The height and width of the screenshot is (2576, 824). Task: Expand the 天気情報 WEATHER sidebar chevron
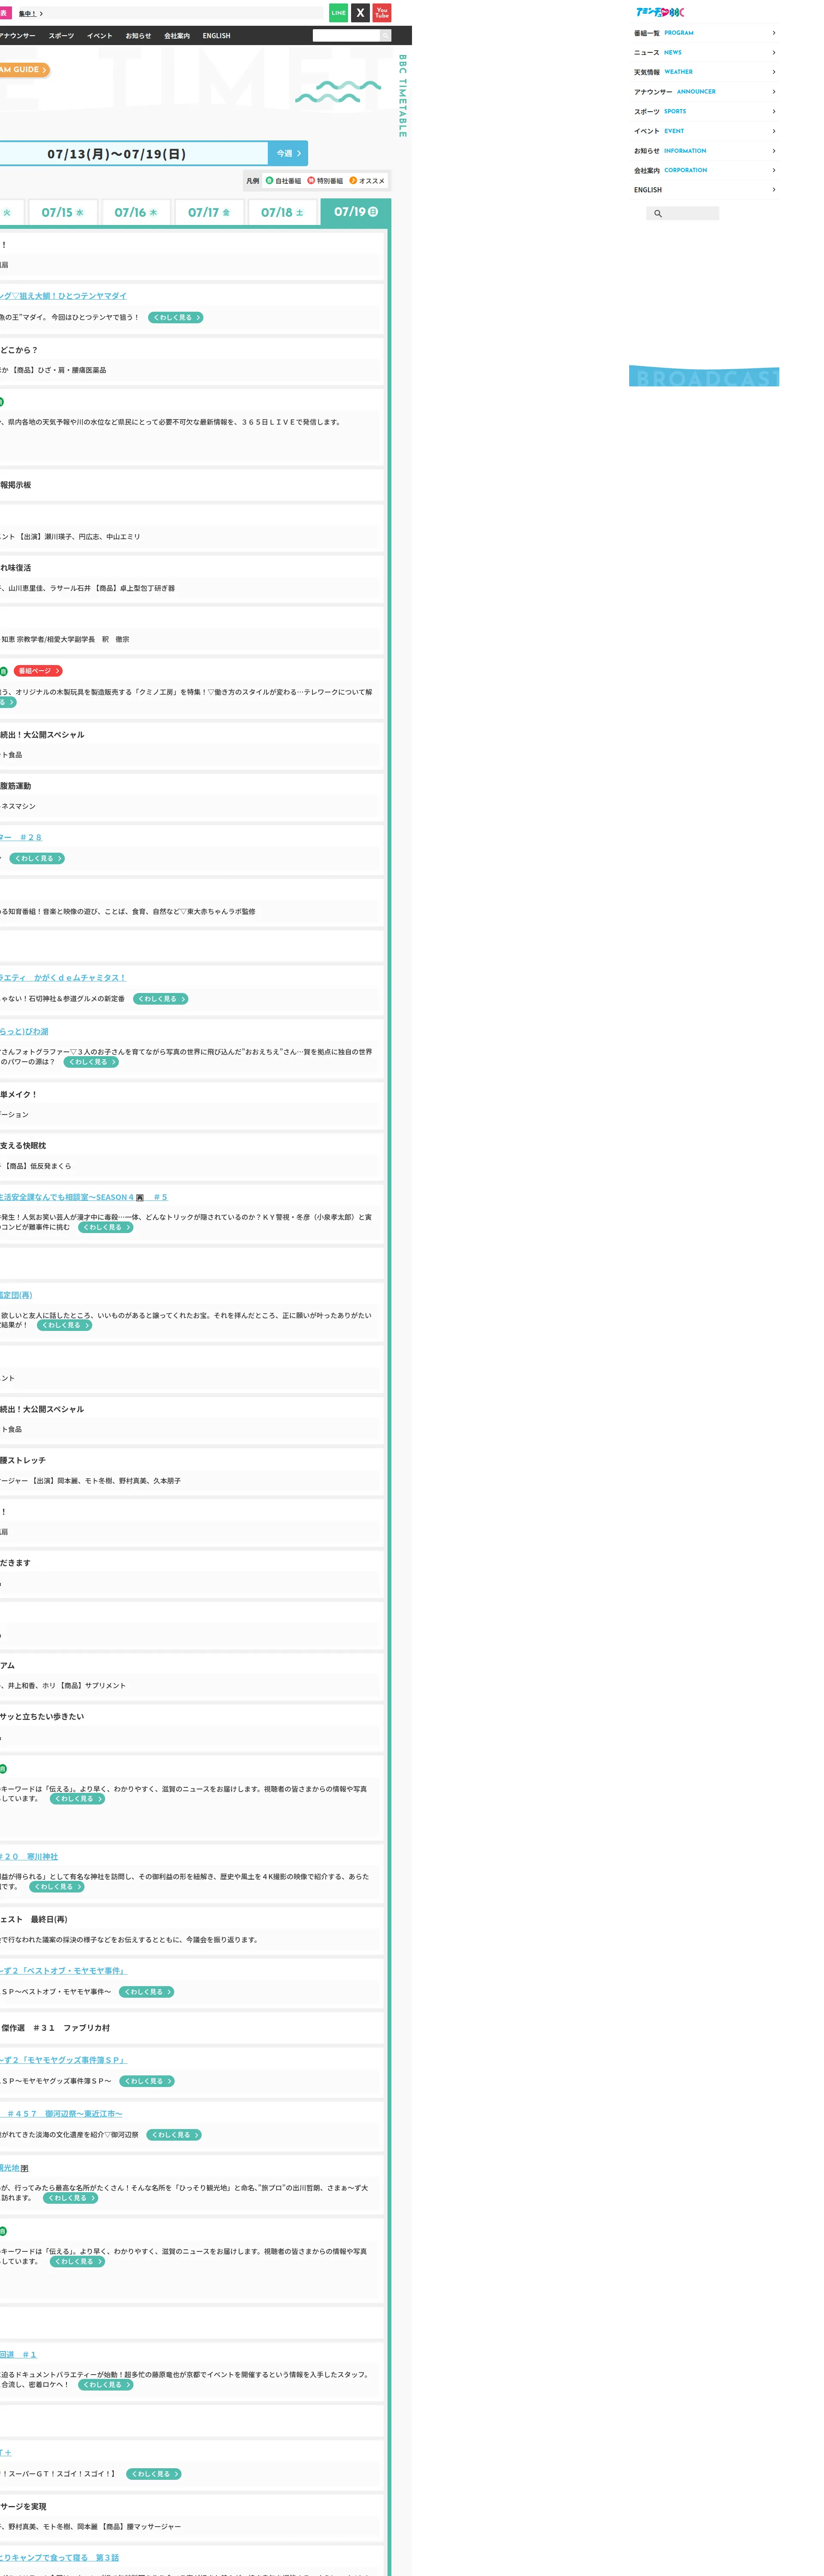coord(774,72)
